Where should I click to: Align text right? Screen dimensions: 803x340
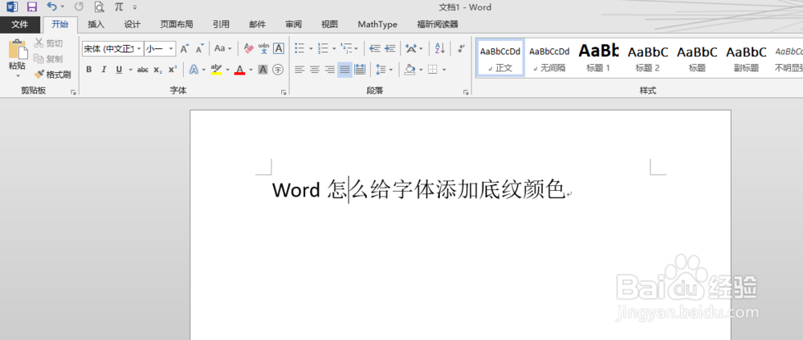tap(330, 70)
